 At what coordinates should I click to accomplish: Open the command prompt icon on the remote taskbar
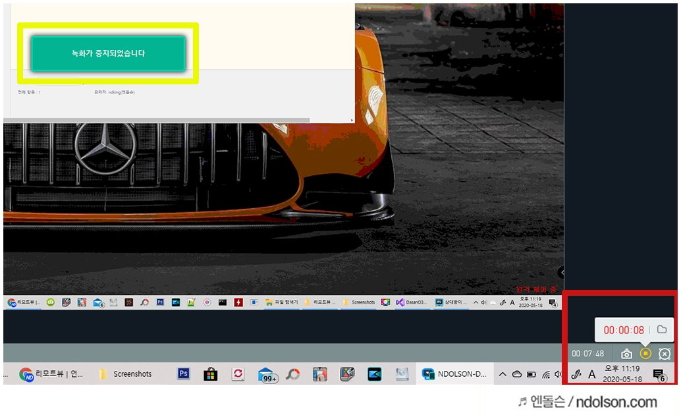coord(223,302)
